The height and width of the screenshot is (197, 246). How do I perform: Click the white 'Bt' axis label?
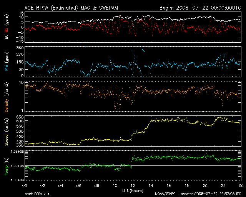point(6,37)
